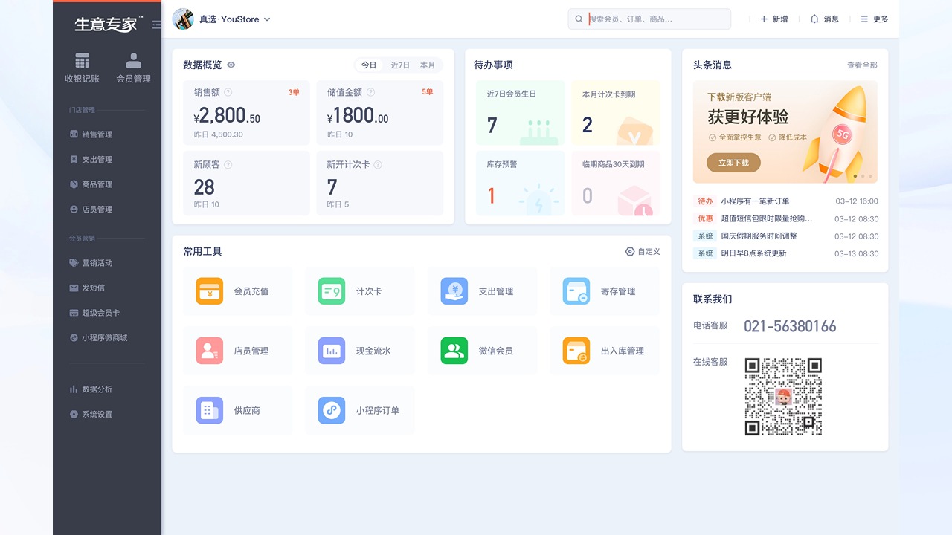952x535 pixels.
Task: Click help icon next to 销售额
Action: click(x=228, y=93)
